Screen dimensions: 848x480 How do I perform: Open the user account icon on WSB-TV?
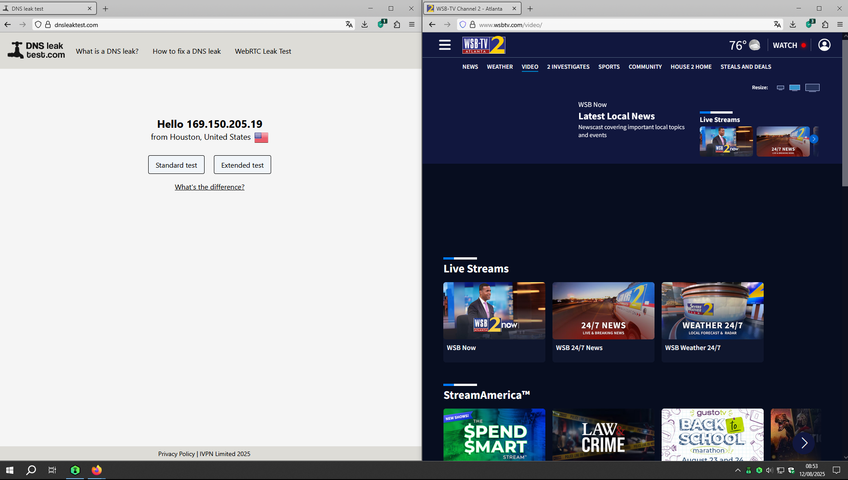824,45
